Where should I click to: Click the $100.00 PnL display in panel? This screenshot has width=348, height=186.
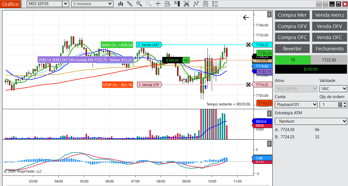(x=311, y=69)
